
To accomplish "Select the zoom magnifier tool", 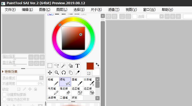I will (x=57, y=73).
